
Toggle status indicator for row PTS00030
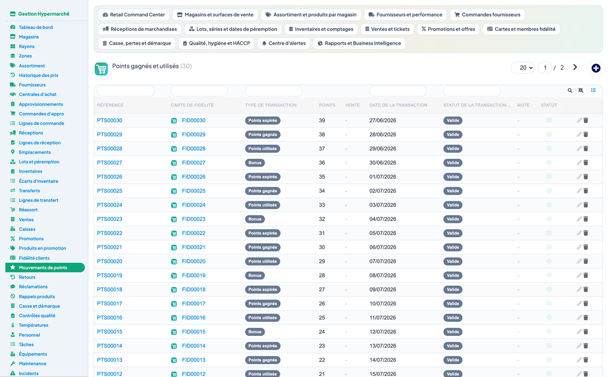(549, 120)
